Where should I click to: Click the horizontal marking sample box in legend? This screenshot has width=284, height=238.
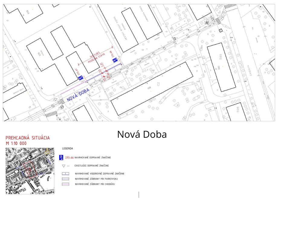[65, 174]
